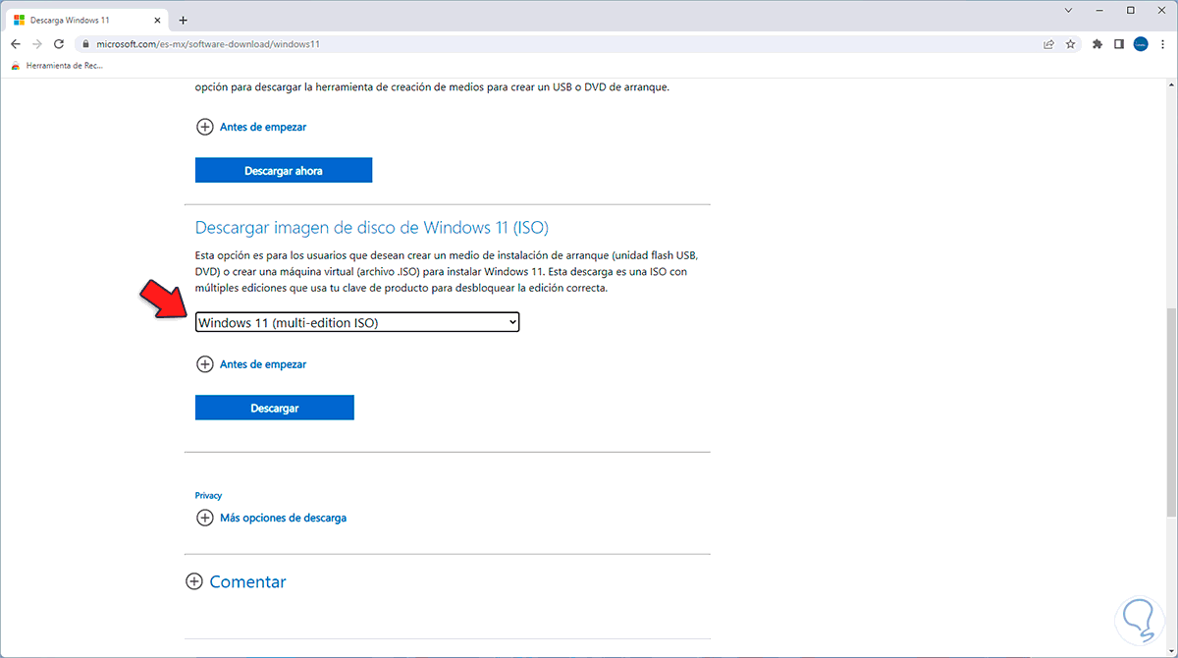Screen dimensions: 1178x658
Task: Open the Chrome profile avatar
Action: (1141, 44)
